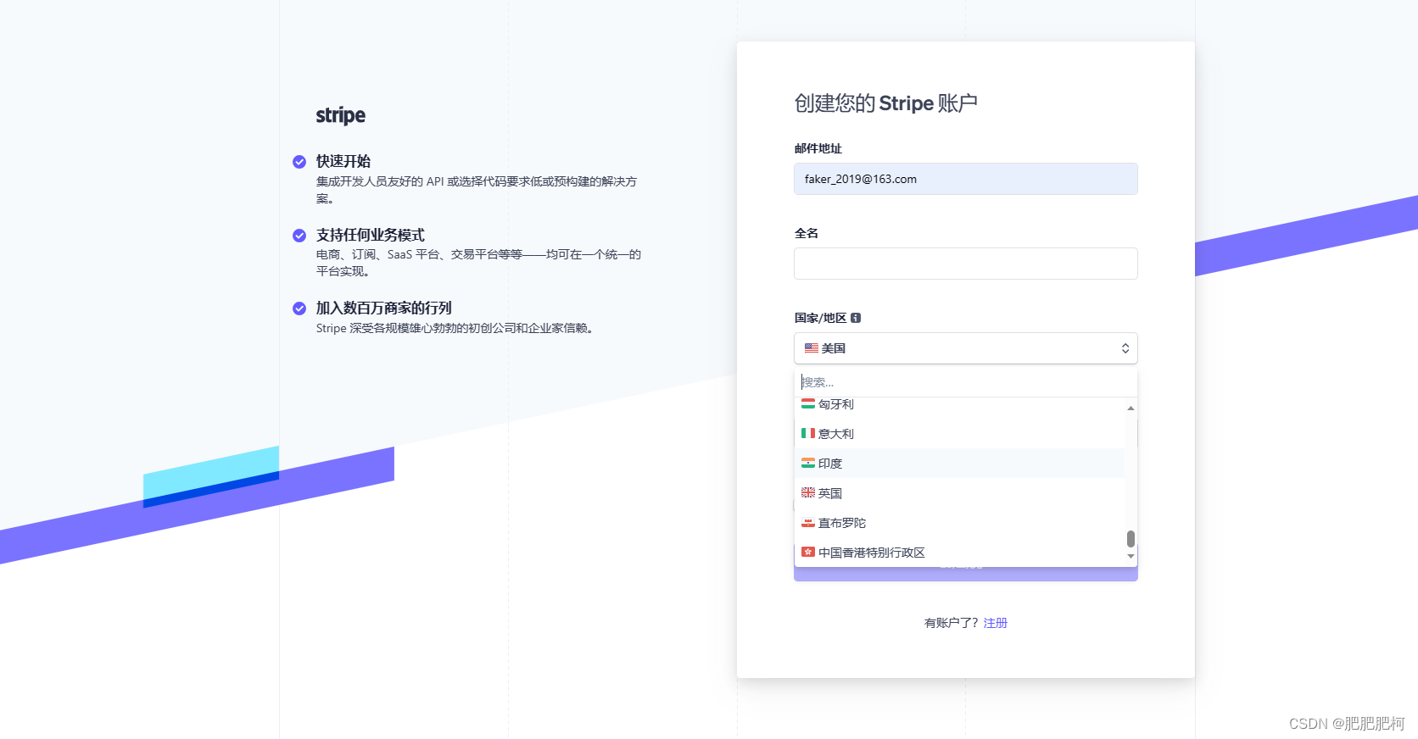Click the 注册 link
Viewport: 1418px width, 739px height.
[996, 623]
